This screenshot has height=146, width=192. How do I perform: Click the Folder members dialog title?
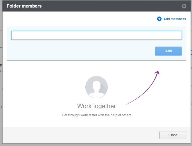(x=24, y=6)
